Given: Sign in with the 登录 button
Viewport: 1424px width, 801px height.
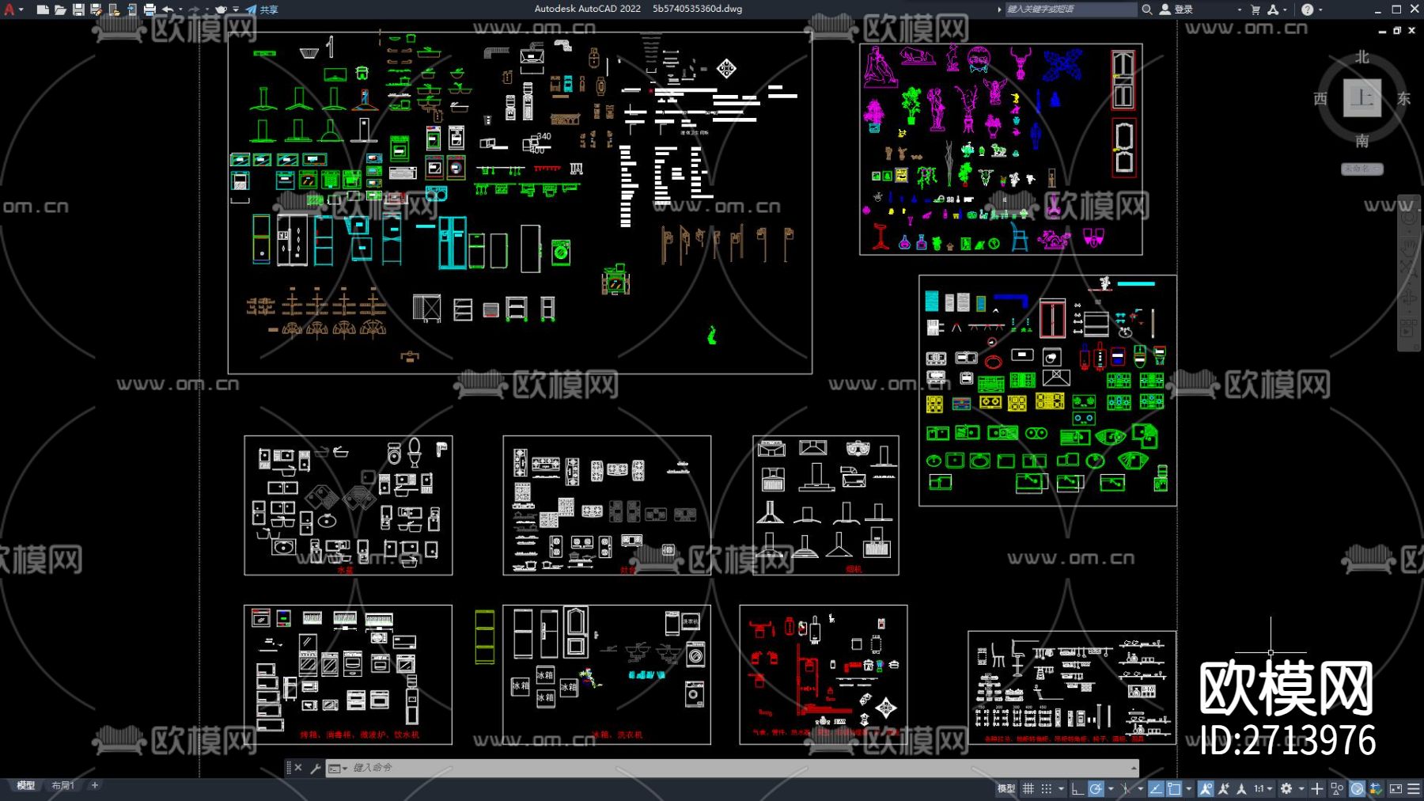Looking at the screenshot, I should [1176, 9].
